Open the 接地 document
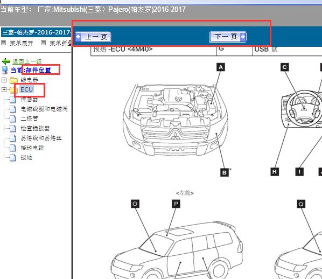Image resolution: width=322 pixels, height=279 pixels. [26, 158]
